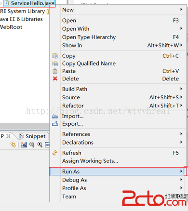Expand the Run As submenu arrow
Image resolution: width=188 pixels, height=211 pixels.
coord(181,171)
